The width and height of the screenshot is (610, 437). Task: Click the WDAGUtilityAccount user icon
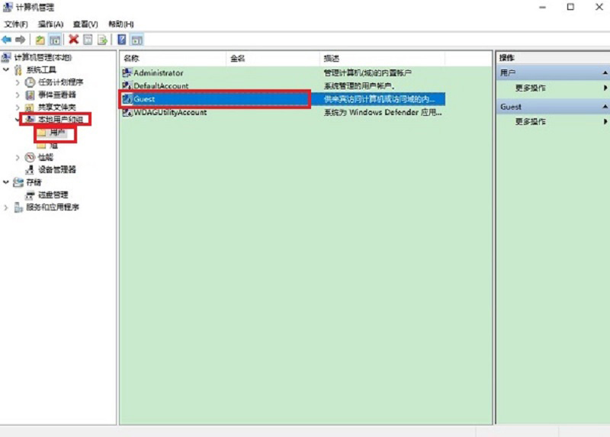click(x=127, y=112)
